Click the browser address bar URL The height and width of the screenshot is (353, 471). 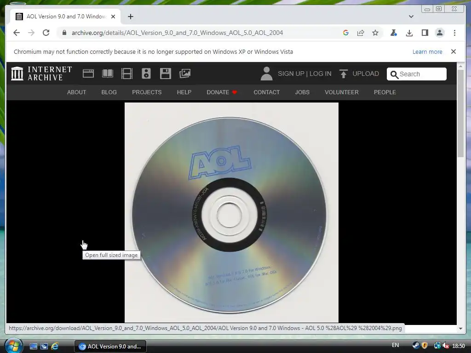[x=177, y=33]
